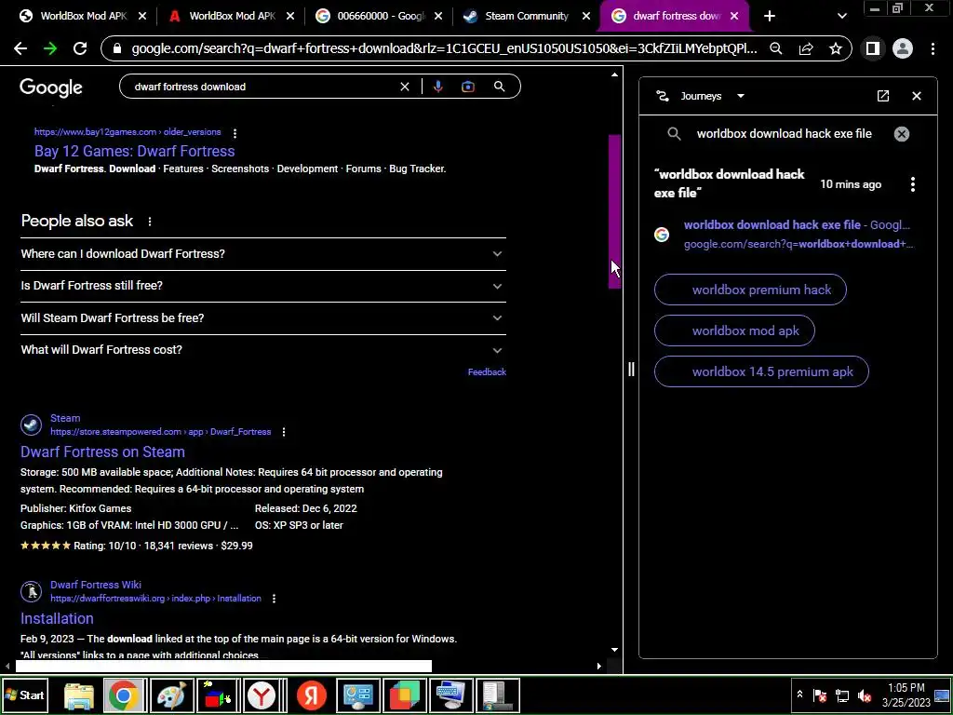This screenshot has width=953, height=715.
Task: Click the purple vertical scrollbar thumb
Action: (614, 211)
